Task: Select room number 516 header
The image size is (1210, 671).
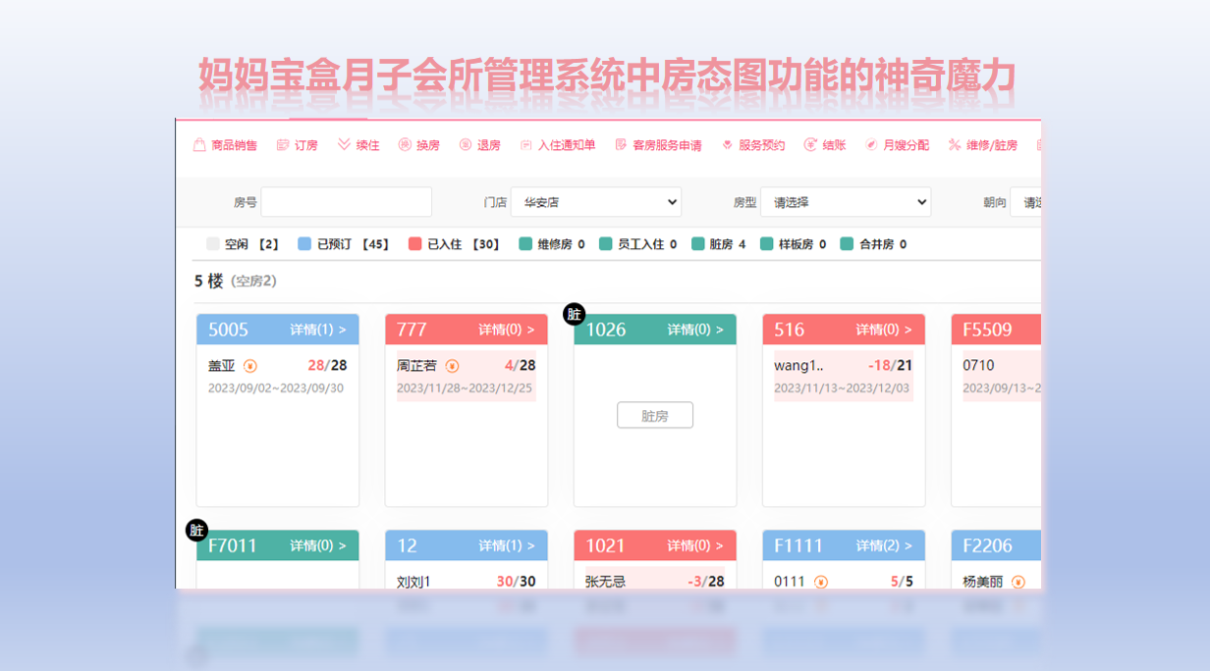Action: [x=789, y=330]
